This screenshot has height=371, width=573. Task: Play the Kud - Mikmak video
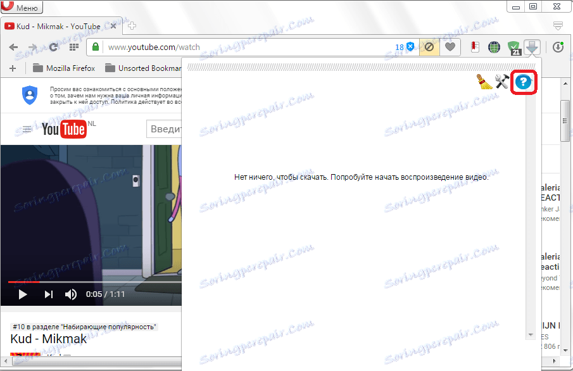pos(22,294)
